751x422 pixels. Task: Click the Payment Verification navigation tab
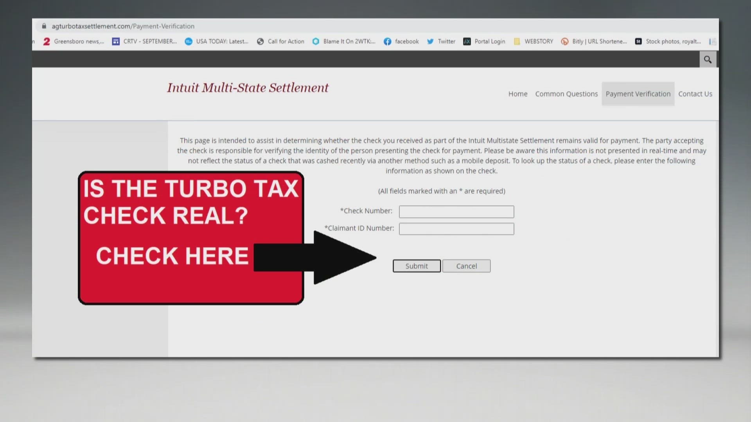pos(638,93)
